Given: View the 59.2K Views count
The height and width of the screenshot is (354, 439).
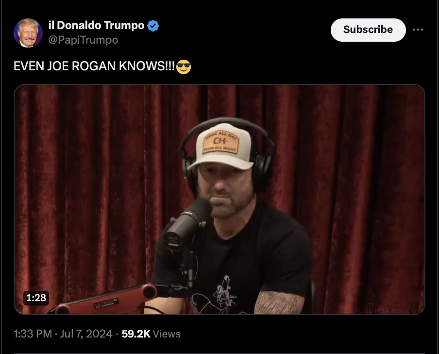Looking at the screenshot, I should click(x=151, y=334).
